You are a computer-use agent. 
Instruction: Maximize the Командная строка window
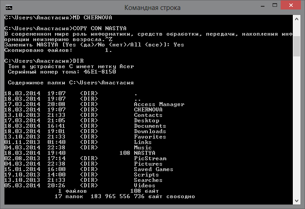(x=275, y=5)
